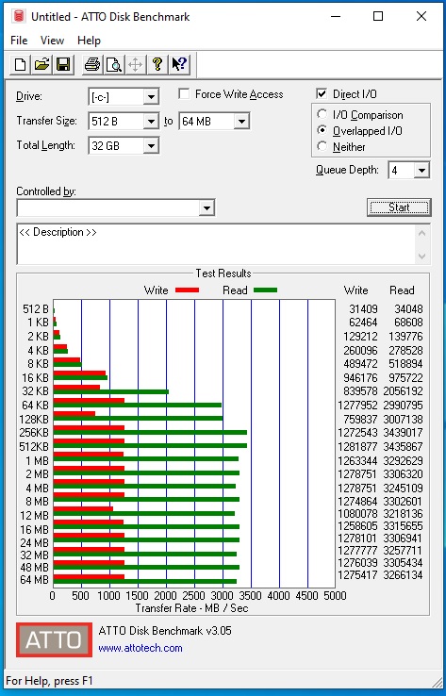Click the yellow question mark About icon
Screen dimensions: 446x696
click(157, 64)
